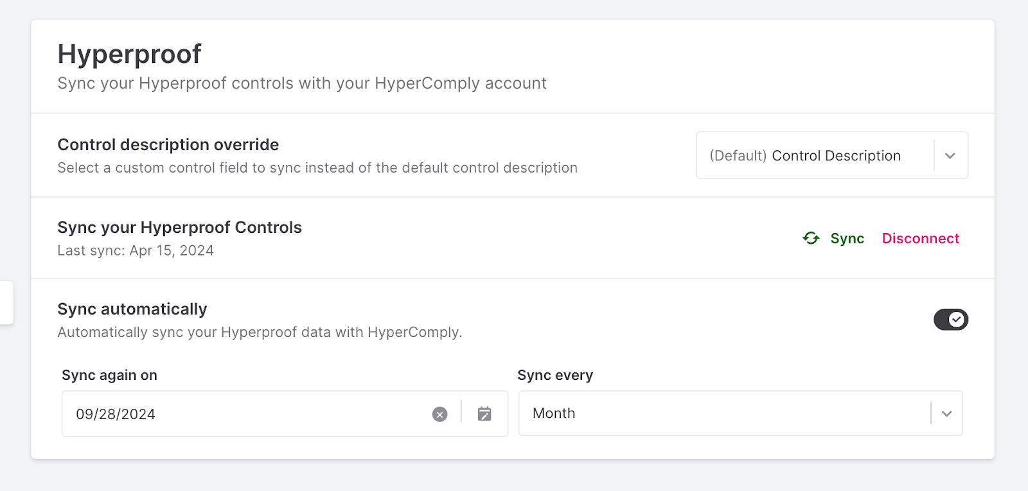Click the Month dropdown chevron arrow

point(946,413)
